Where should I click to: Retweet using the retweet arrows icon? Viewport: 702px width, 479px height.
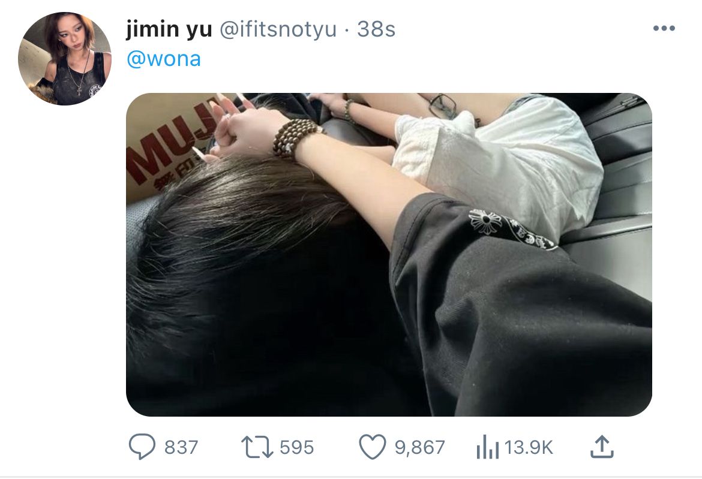tap(257, 447)
